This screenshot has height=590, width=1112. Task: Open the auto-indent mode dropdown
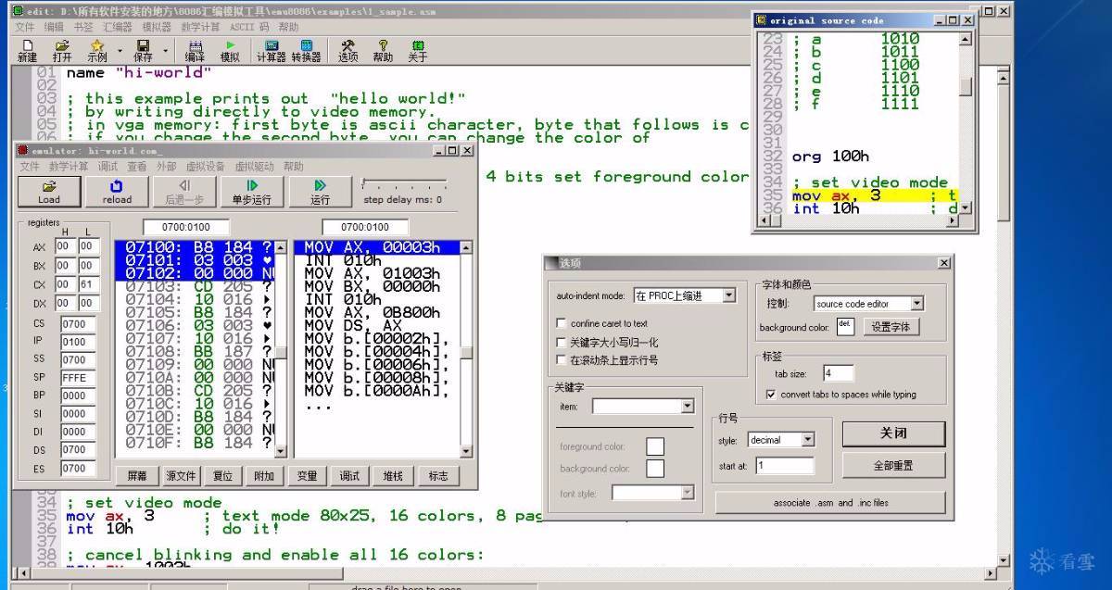728,295
